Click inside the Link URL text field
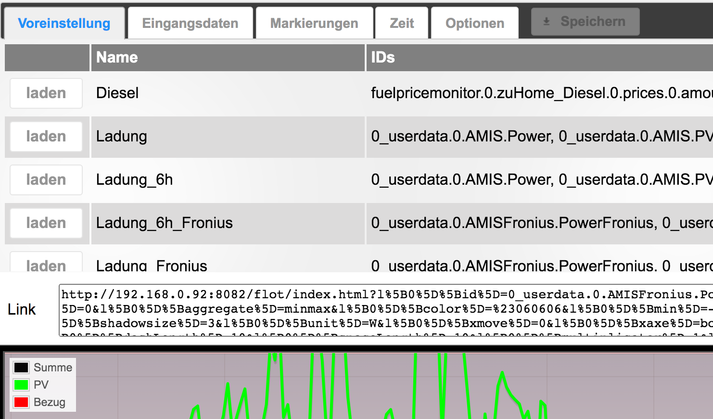This screenshot has height=419, width=713. click(x=386, y=310)
